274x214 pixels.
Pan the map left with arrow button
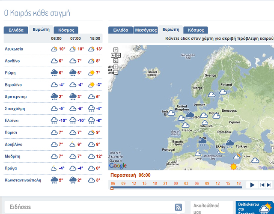(x=113, y=55)
